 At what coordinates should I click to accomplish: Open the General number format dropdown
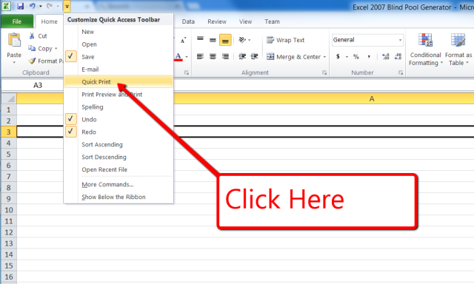400,40
